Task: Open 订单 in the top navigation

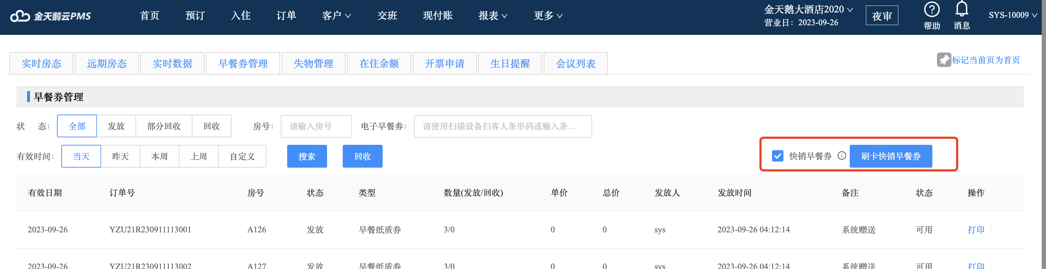Action: 286,16
